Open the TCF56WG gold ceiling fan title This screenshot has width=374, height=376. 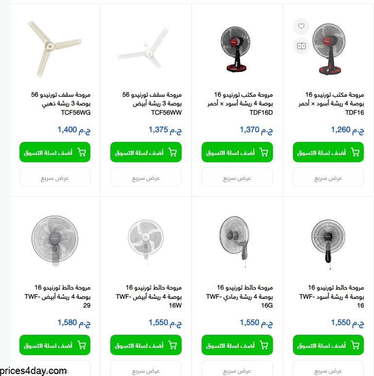point(61,103)
